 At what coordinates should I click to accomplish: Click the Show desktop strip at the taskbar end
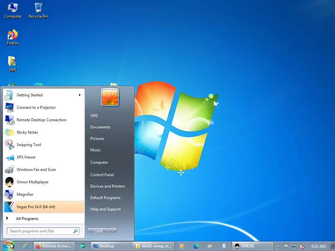point(333,246)
